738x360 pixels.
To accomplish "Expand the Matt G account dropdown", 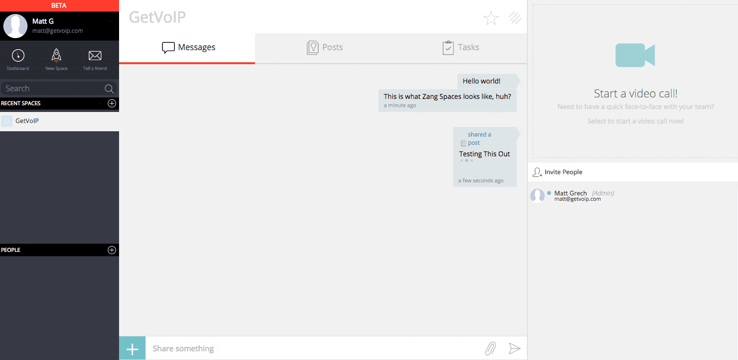I will pyautogui.click(x=111, y=21).
